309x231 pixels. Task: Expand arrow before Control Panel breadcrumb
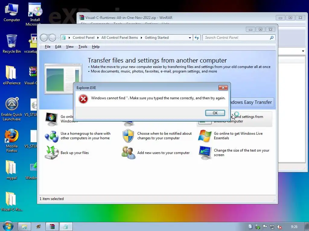pos(69,38)
